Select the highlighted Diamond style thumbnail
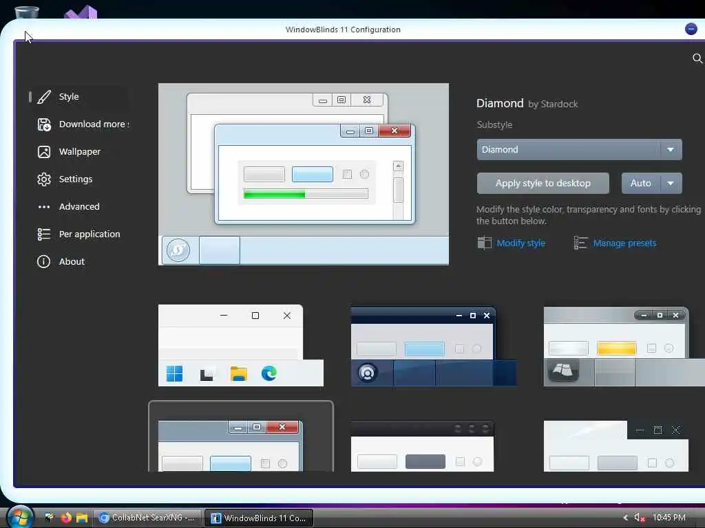 [x=241, y=437]
